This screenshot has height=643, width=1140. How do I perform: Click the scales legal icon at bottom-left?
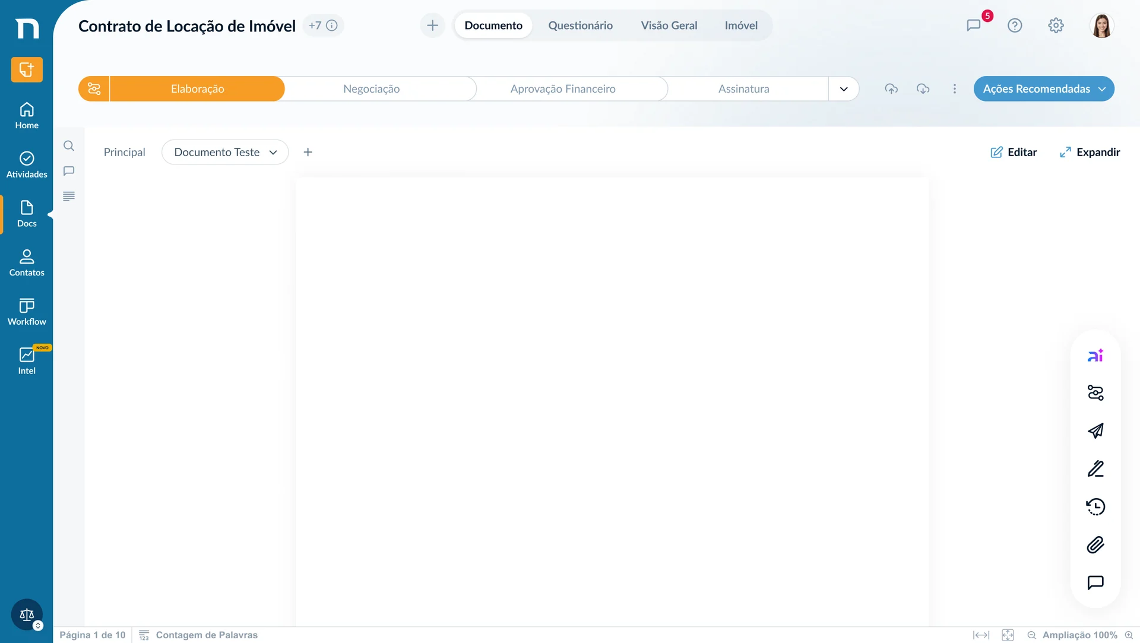(27, 615)
